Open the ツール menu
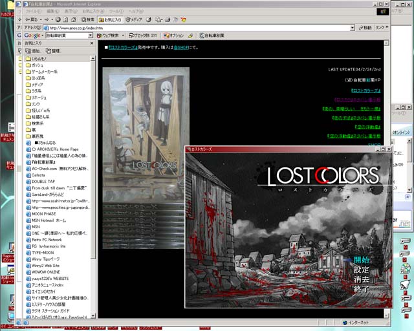The image size is (414, 331). coord(116,12)
